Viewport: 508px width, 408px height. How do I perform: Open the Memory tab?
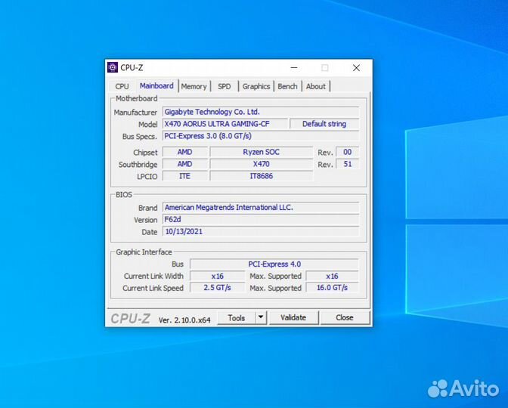click(194, 86)
